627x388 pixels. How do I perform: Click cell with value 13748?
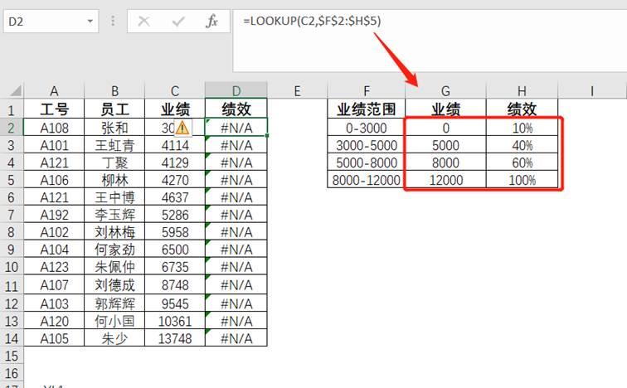[x=175, y=338]
